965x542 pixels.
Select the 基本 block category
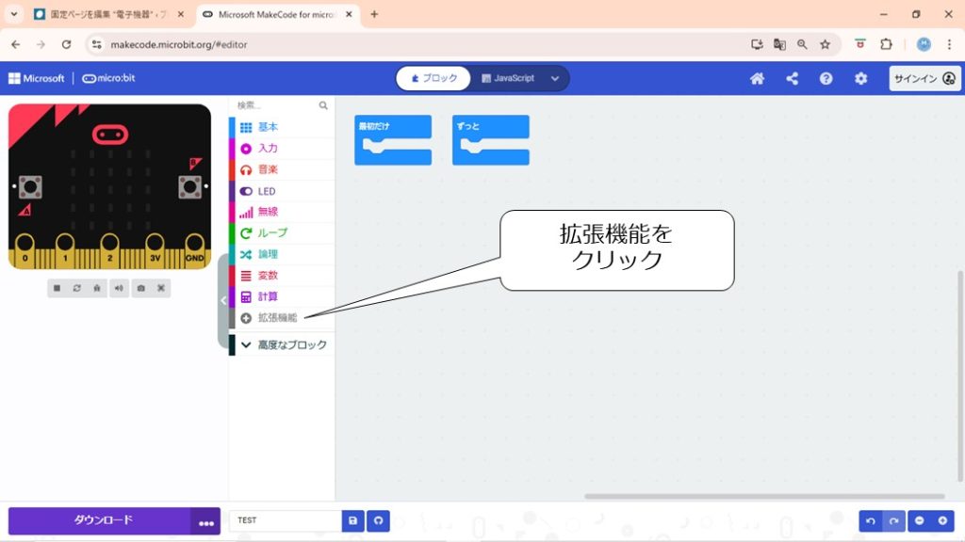[268, 127]
